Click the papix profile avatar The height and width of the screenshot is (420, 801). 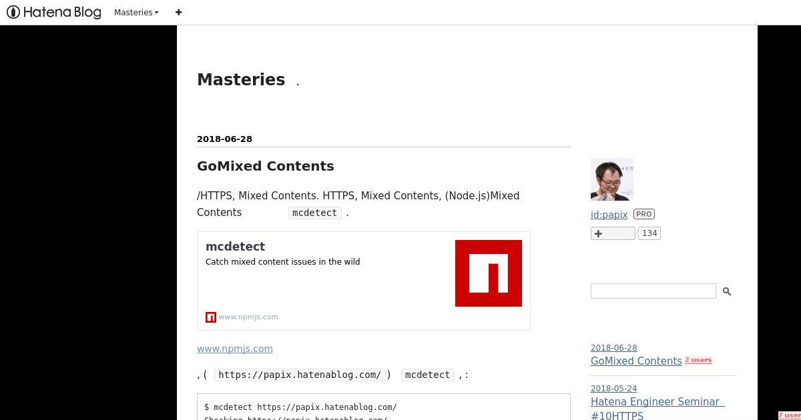[x=612, y=179]
